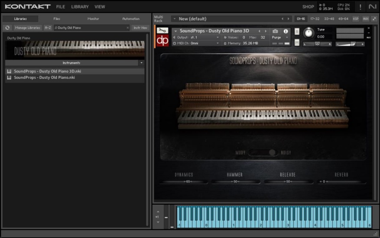Select SoundProps - Dusty Old Piano.nki file
This screenshot has width=380, height=238.
click(44, 77)
